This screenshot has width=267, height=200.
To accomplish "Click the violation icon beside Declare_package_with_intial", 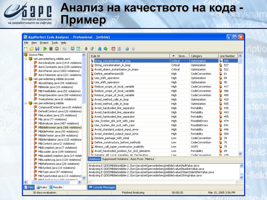I will pyautogui.click(x=92, y=138).
